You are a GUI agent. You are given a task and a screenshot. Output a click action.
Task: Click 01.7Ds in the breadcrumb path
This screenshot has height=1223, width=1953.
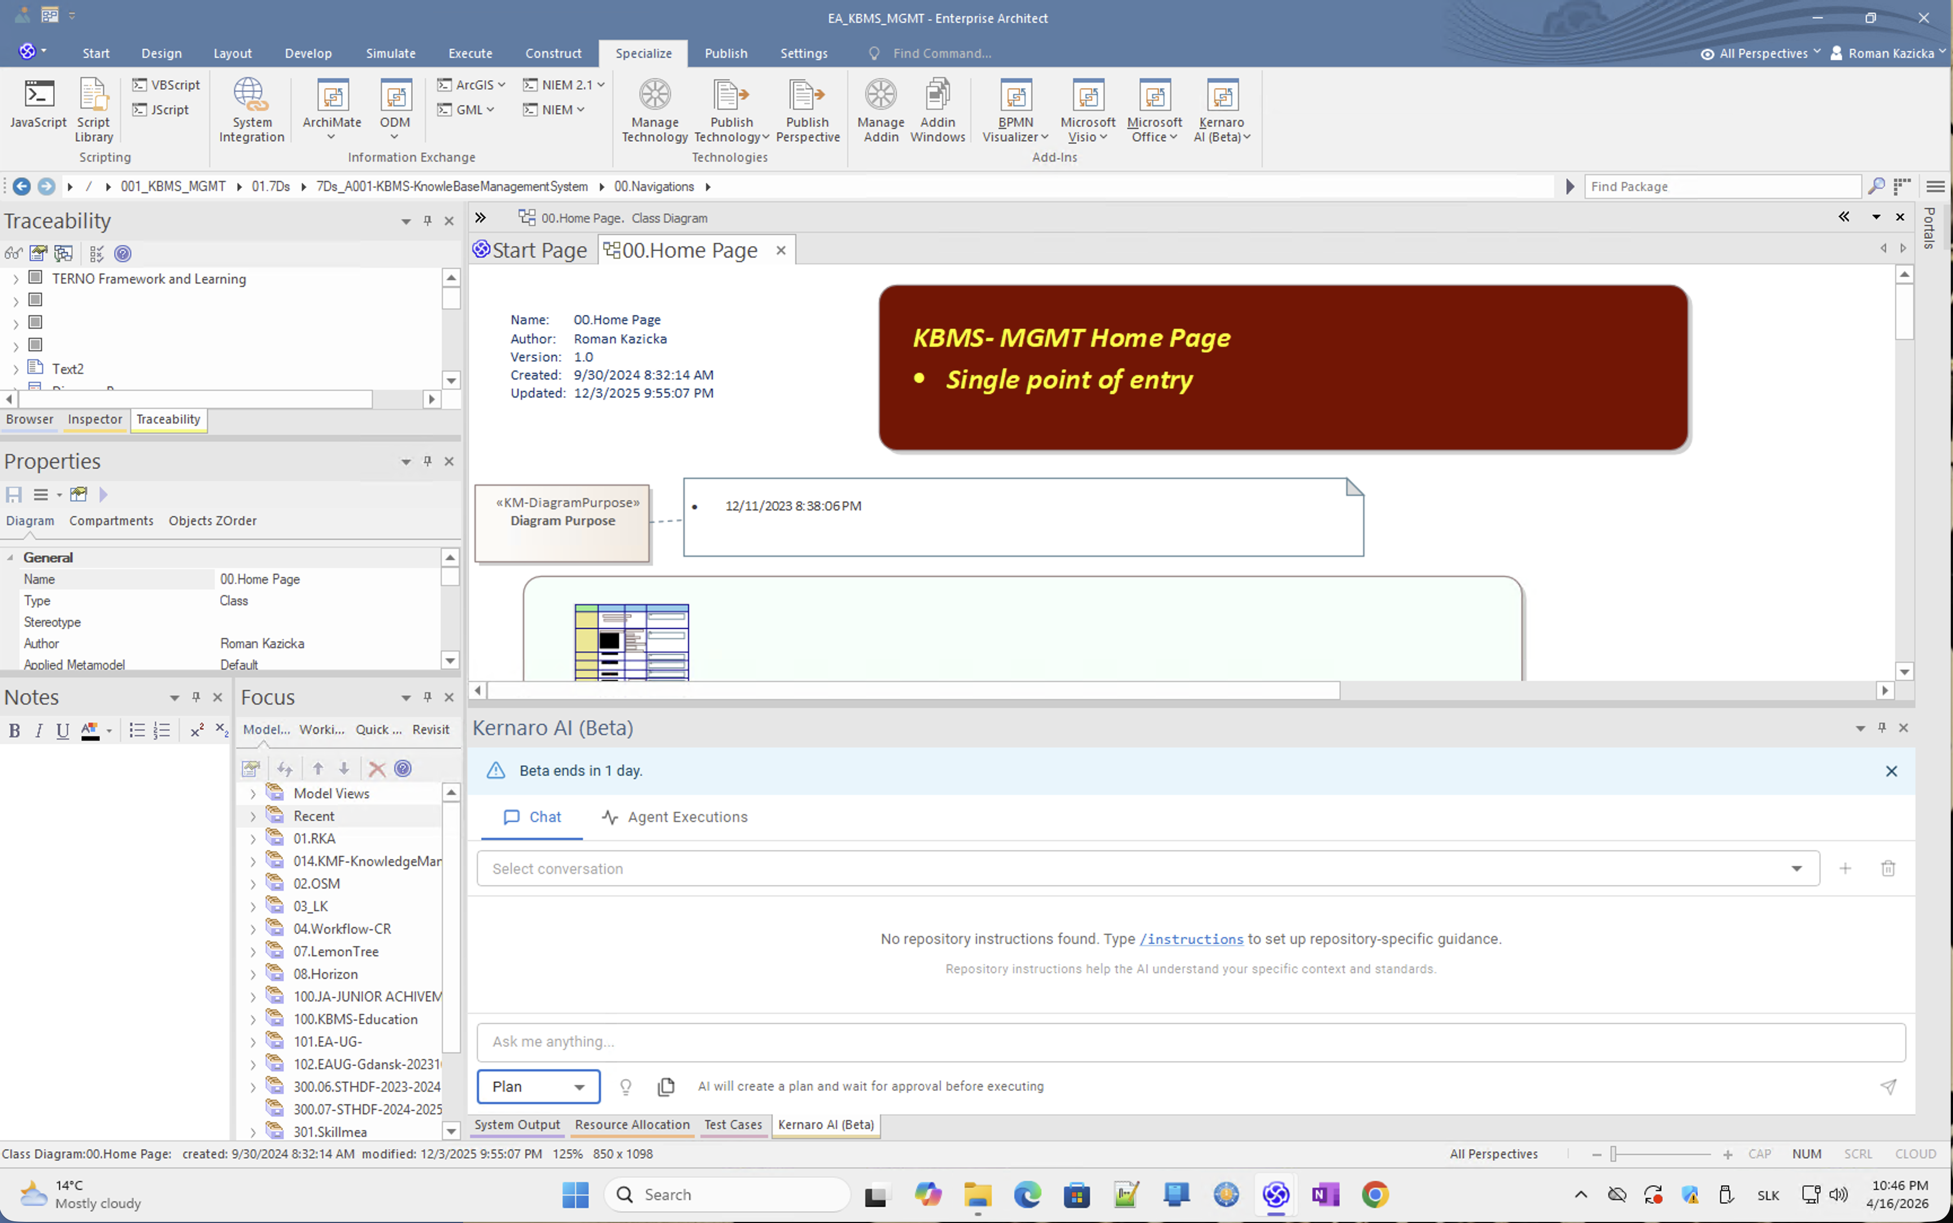coord(270,186)
